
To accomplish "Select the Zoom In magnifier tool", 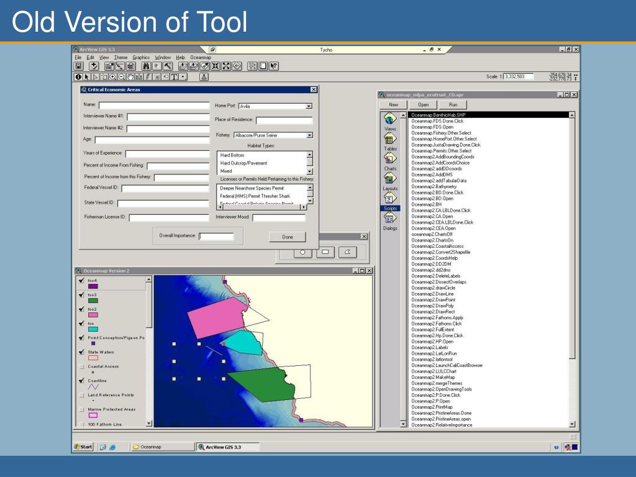I will tap(113, 76).
